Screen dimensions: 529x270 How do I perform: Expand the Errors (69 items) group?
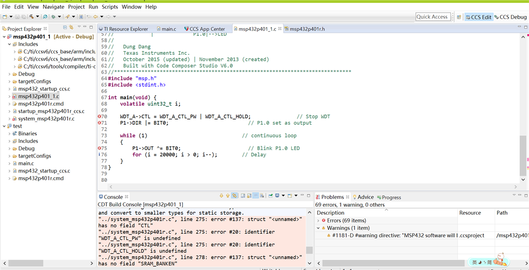point(319,220)
